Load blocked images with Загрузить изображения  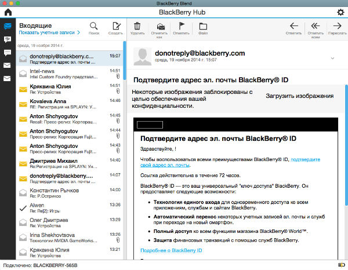click(x=300, y=96)
